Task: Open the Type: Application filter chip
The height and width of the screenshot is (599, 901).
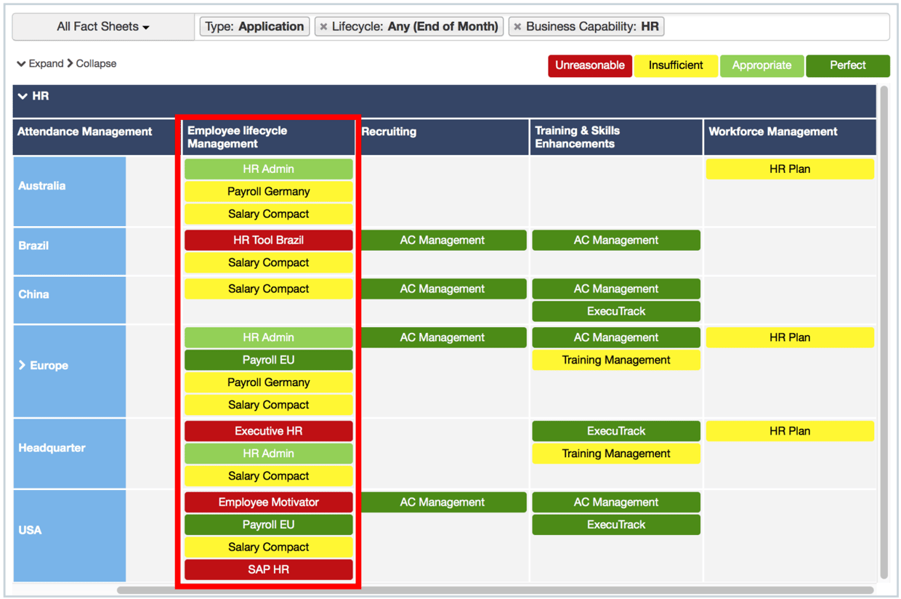Action: pos(254,26)
